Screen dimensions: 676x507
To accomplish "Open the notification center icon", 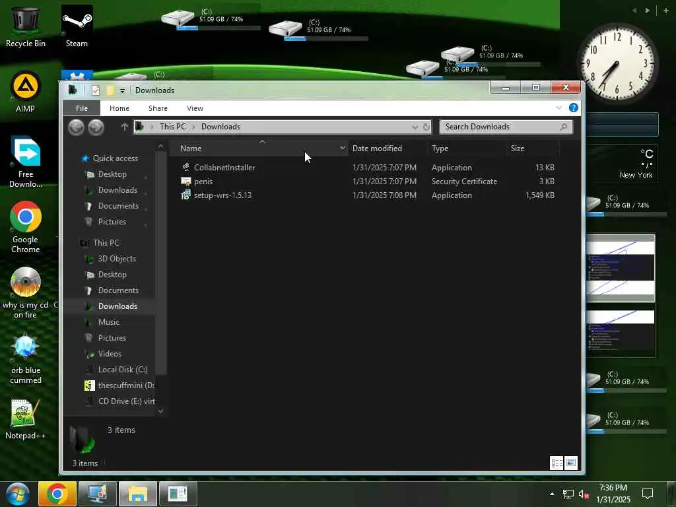I will [x=648, y=494].
